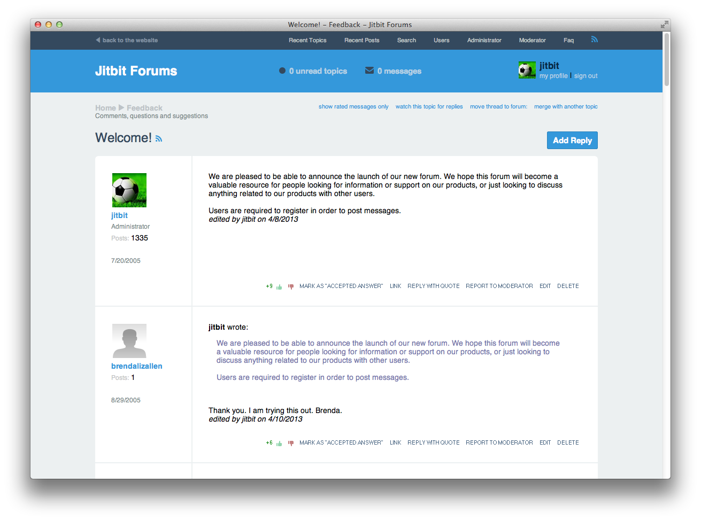Screen dimensions: 701x521
Task: Click the back arrow next to 'back to the website'
Action: coord(98,40)
